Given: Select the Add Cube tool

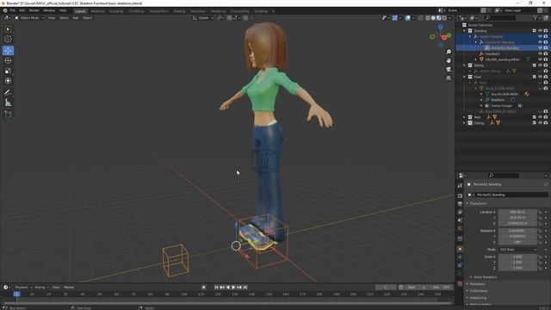Looking at the screenshot, I should pyautogui.click(x=8, y=115).
